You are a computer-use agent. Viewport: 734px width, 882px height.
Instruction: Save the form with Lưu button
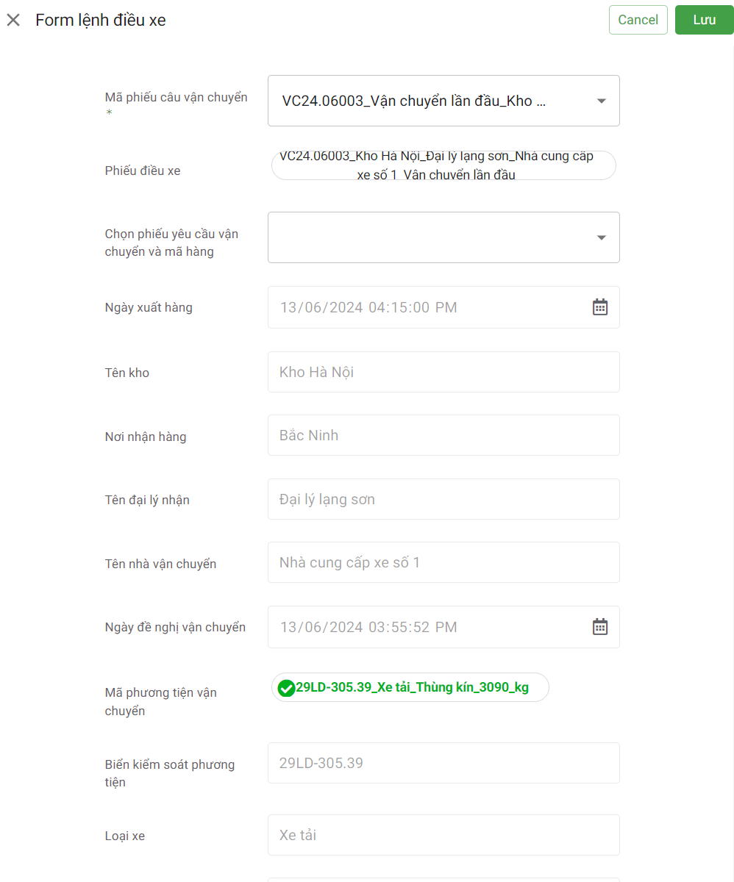[x=704, y=20]
